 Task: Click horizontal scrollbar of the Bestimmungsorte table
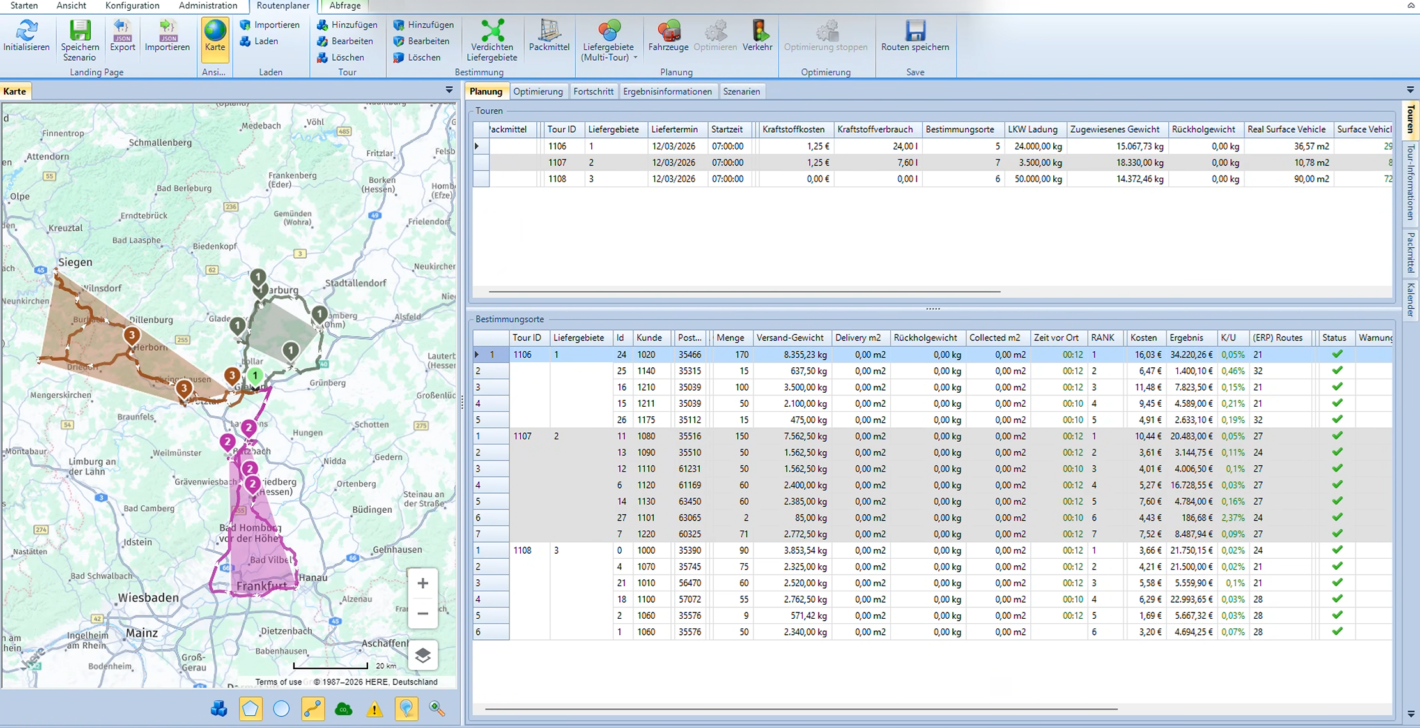tap(801, 709)
